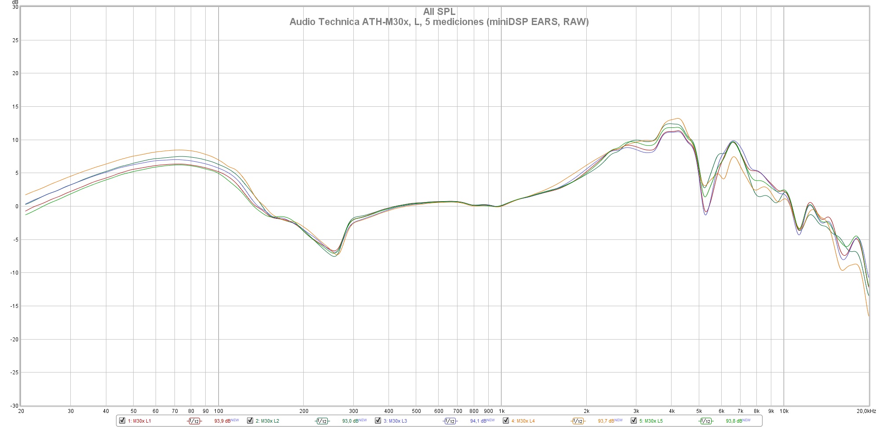Click the blue 1/12 smoothing icon for L3

[x=450, y=421]
